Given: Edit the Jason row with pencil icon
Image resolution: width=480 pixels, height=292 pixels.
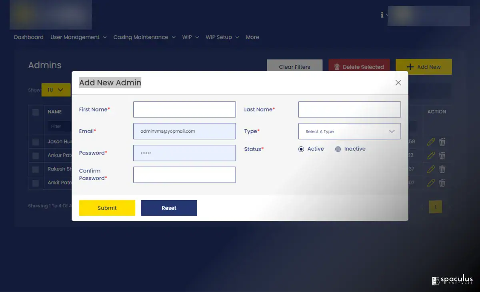Looking at the screenshot, I should coord(431,142).
